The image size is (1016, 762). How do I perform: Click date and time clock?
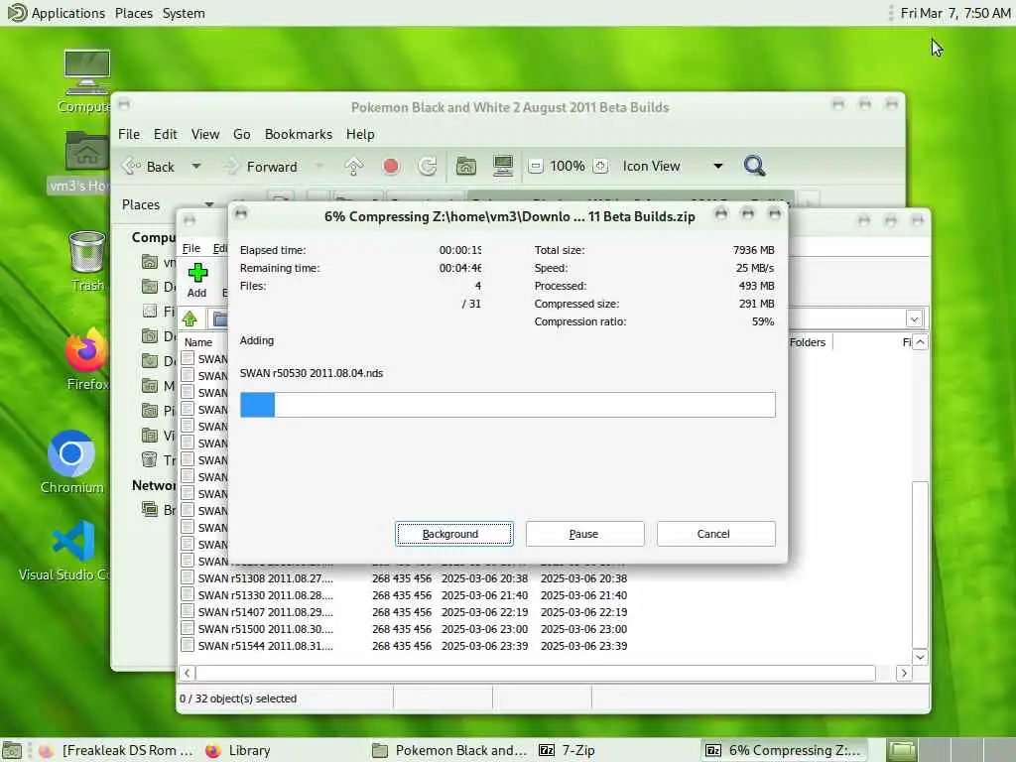coord(955,13)
